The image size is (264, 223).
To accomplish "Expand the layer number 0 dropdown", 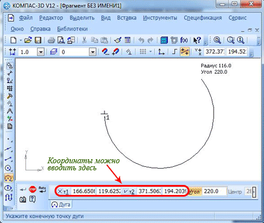I will click(x=93, y=52).
